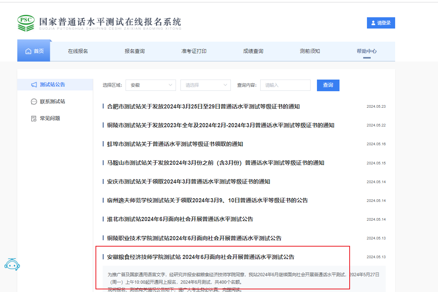438x292 pixels.
Task: Click the site title 国家普通话水平测试在线报名系统
Action: pyautogui.click(x=110, y=22)
